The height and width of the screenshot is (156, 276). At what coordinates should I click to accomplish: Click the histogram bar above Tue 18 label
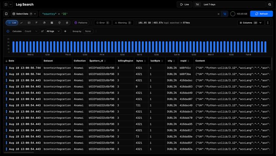coord(248,47)
